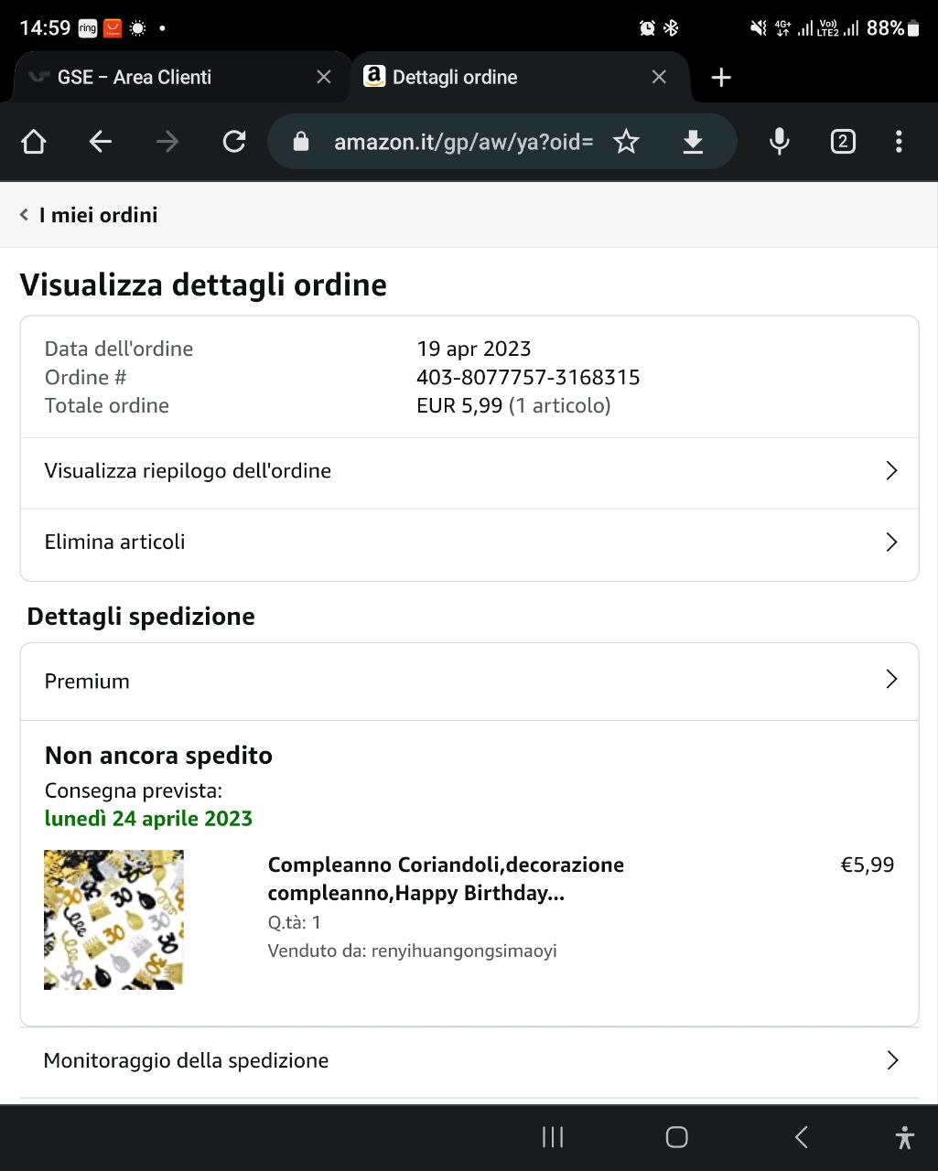Expand the Premium shipping row
This screenshot has height=1171, width=938.
[x=469, y=681]
